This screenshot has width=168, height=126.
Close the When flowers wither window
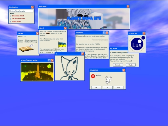(52, 60)
